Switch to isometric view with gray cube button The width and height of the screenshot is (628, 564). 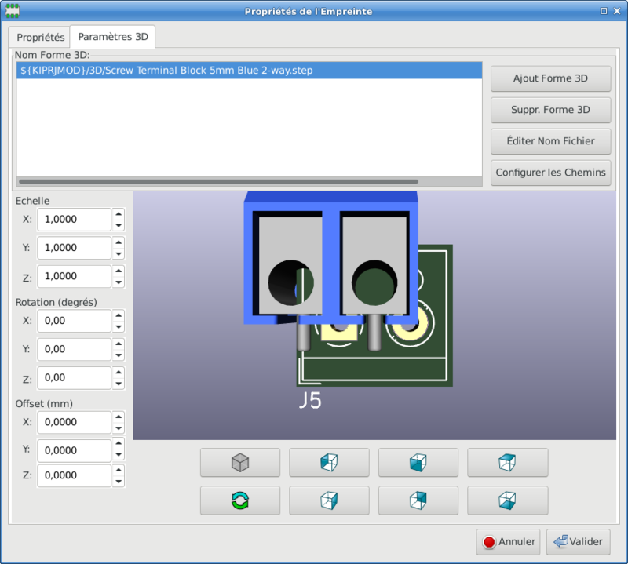[x=240, y=463]
